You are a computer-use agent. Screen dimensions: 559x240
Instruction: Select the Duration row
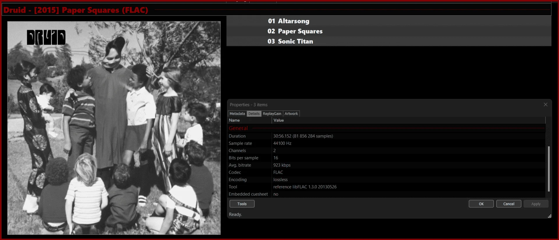pos(387,136)
